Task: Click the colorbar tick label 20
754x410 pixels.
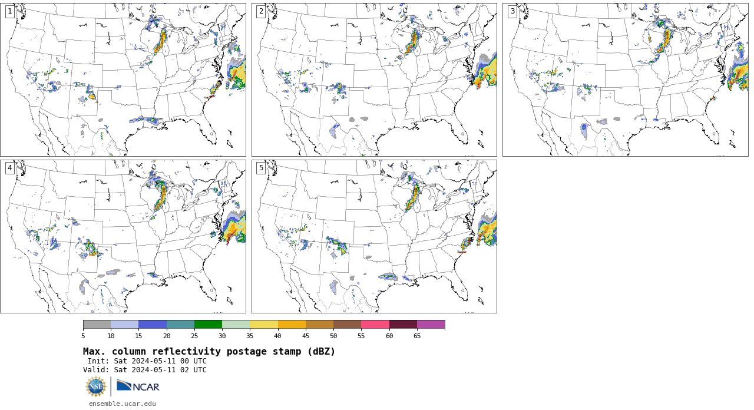Action: (x=167, y=336)
